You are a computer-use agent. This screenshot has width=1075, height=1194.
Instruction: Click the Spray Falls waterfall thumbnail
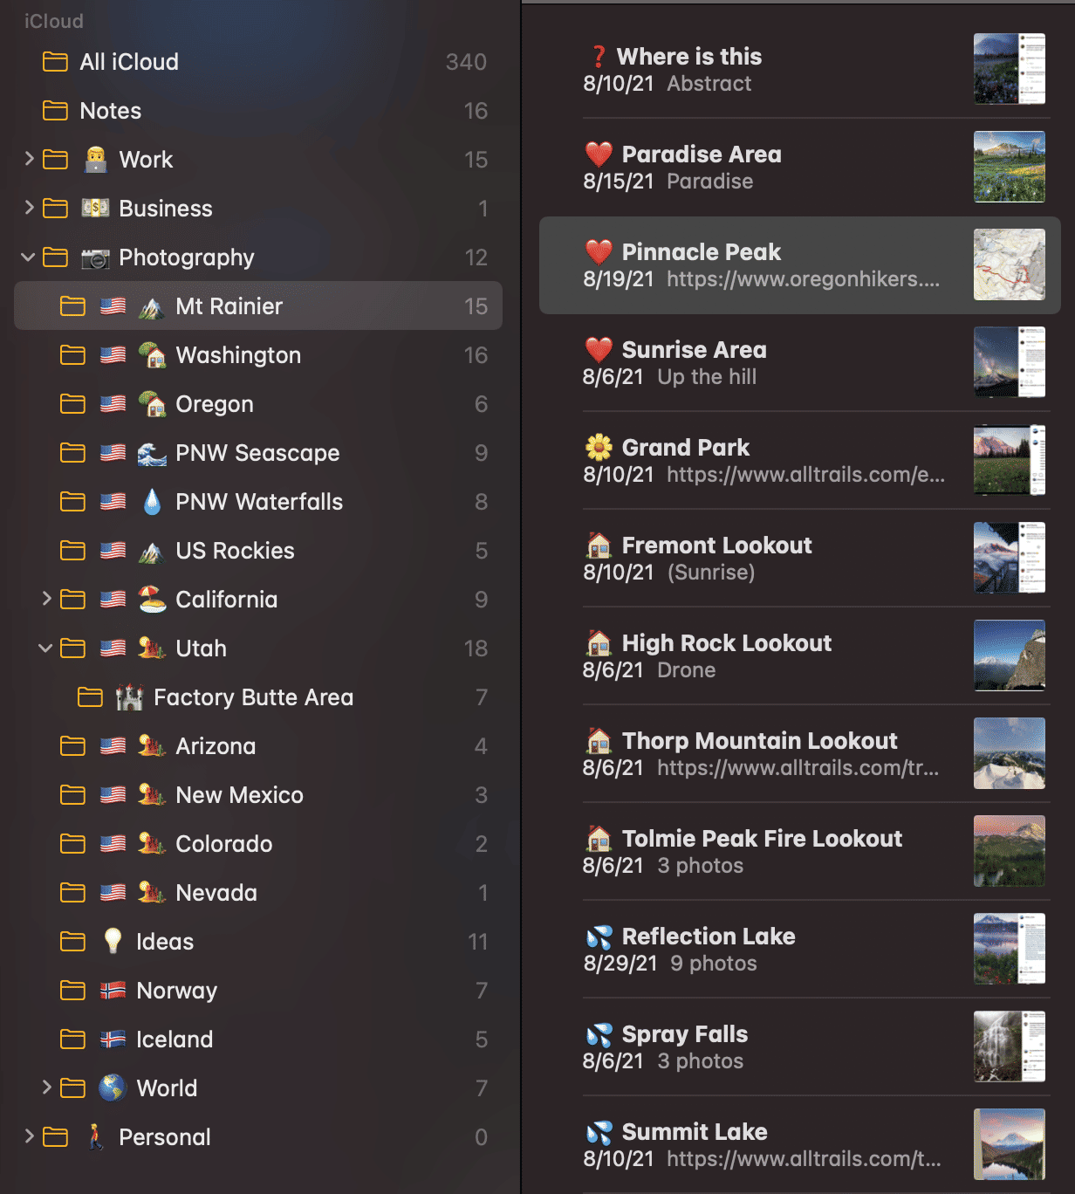[1010, 1046]
